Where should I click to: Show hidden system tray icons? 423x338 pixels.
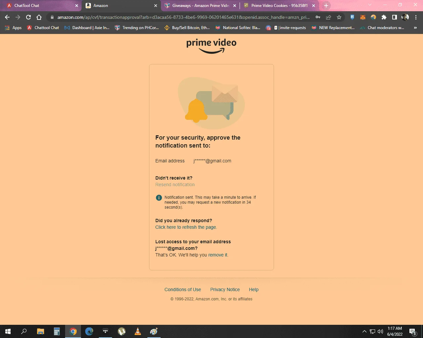(x=365, y=331)
